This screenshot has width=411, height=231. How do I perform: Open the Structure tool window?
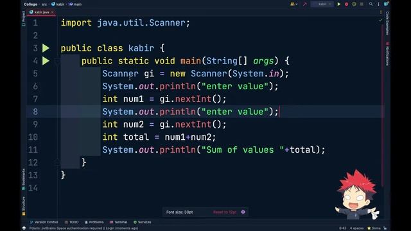click(24, 206)
